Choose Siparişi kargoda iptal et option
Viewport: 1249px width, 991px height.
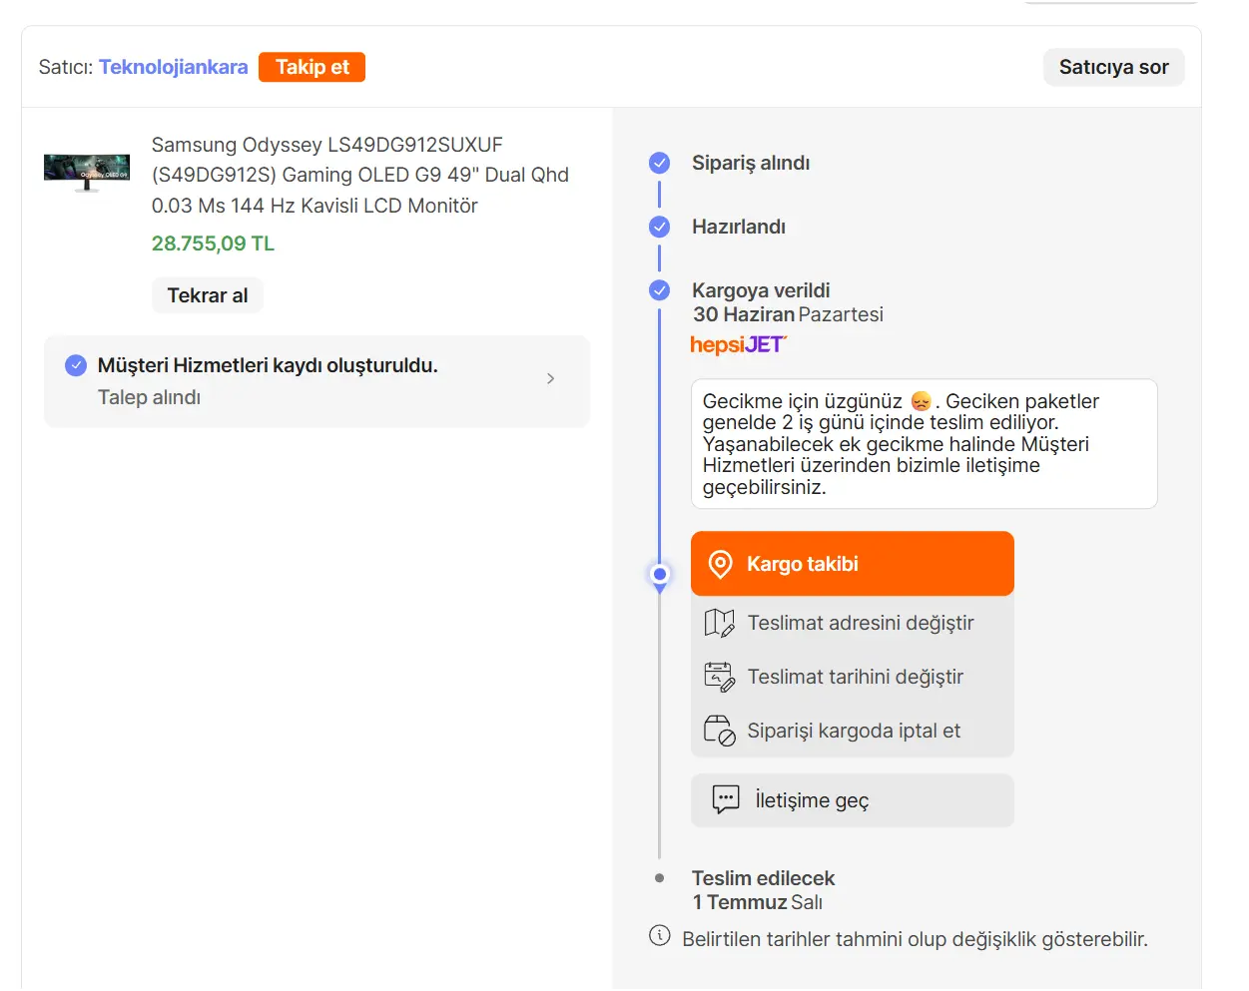[853, 731]
